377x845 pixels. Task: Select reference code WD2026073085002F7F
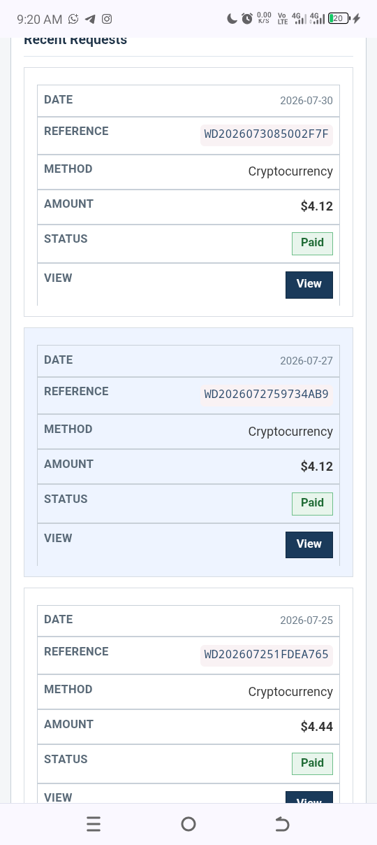coord(267,134)
